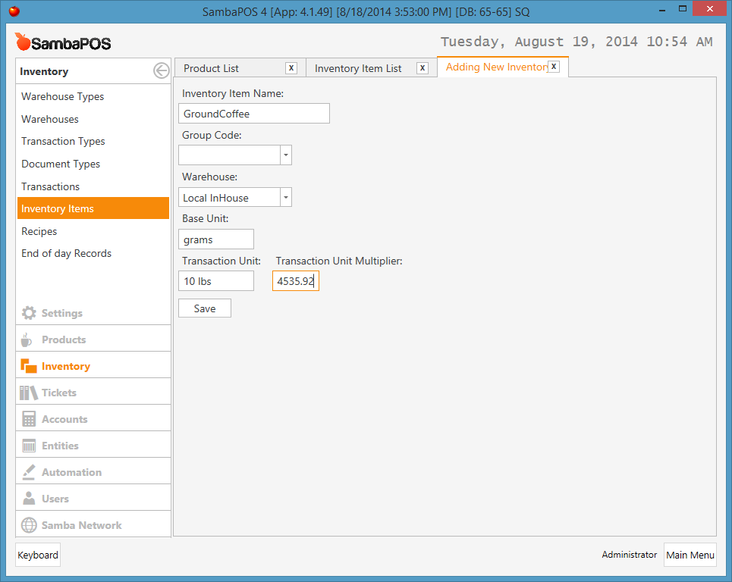Maximize the SambaPOS window

pos(683,9)
